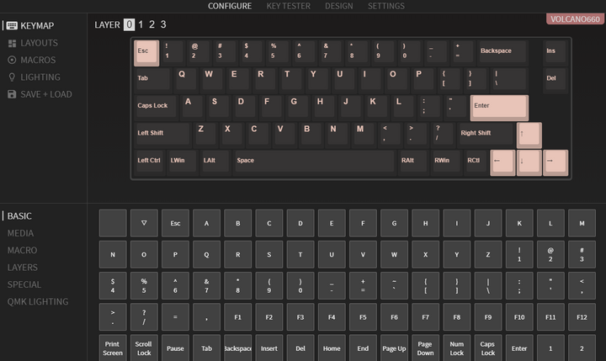This screenshot has height=361, width=606.
Task: Open the Layouts section in sidebar
Action: tap(39, 43)
